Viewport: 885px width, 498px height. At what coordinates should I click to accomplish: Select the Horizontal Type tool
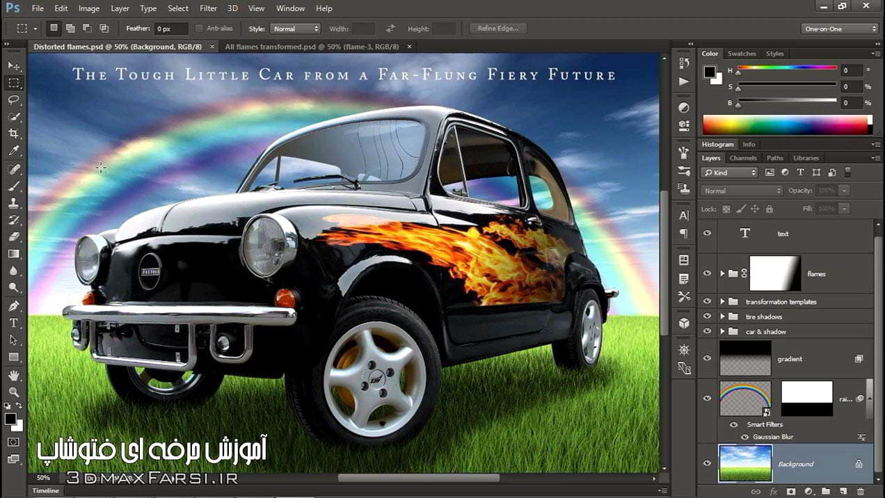point(13,323)
